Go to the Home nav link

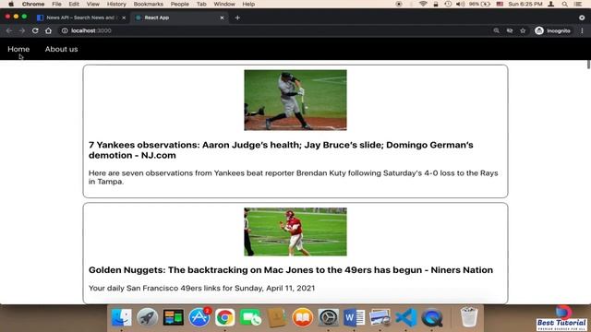[18, 49]
